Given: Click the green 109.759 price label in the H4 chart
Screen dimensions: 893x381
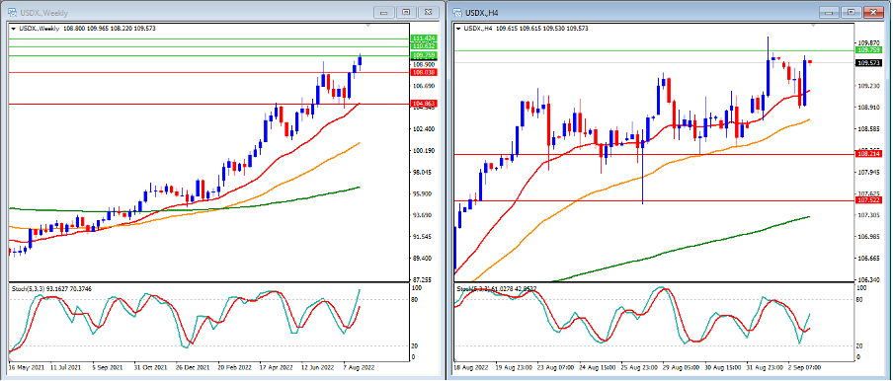Looking at the screenshot, I should (x=868, y=50).
